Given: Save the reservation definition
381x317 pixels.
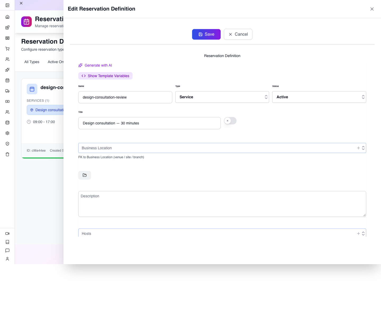Looking at the screenshot, I should click(x=206, y=34).
